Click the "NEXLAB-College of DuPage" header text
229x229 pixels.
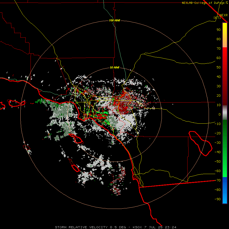203,3
